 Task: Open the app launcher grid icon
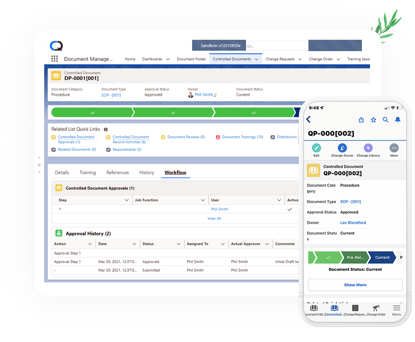[55, 59]
